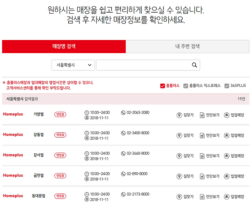
Task: Click phone number 02-2063-2080
Action: tap(138, 113)
